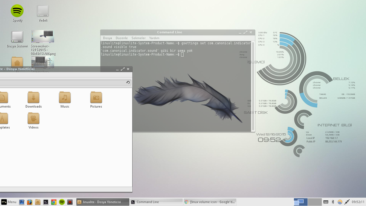Click the 'gibi bir şema yok' error line

point(147,51)
